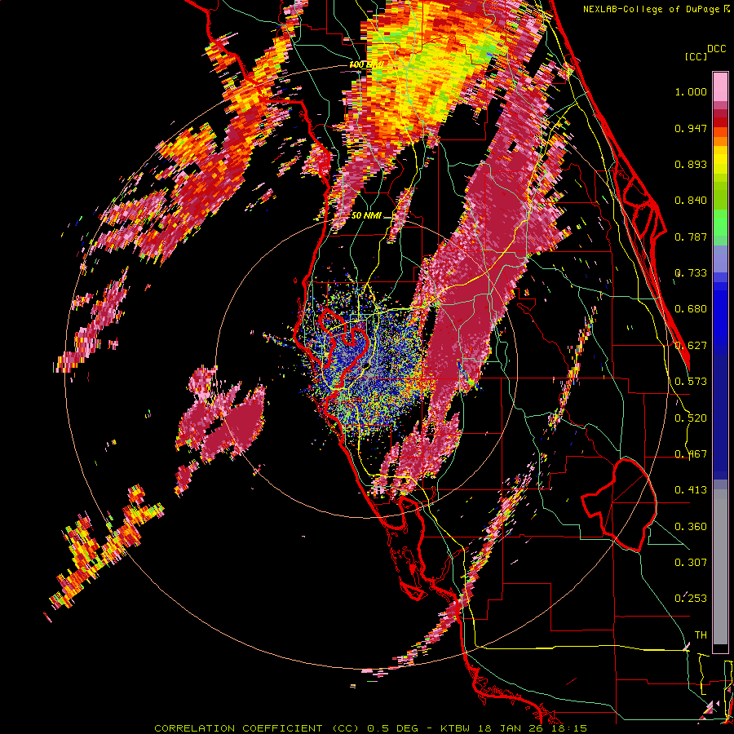
Task: Select the 0.360 scale value
Action: (691, 527)
